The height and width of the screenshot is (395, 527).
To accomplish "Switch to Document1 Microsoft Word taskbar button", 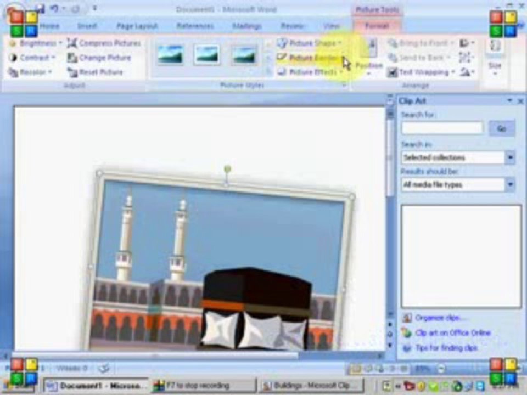I will click(x=96, y=386).
